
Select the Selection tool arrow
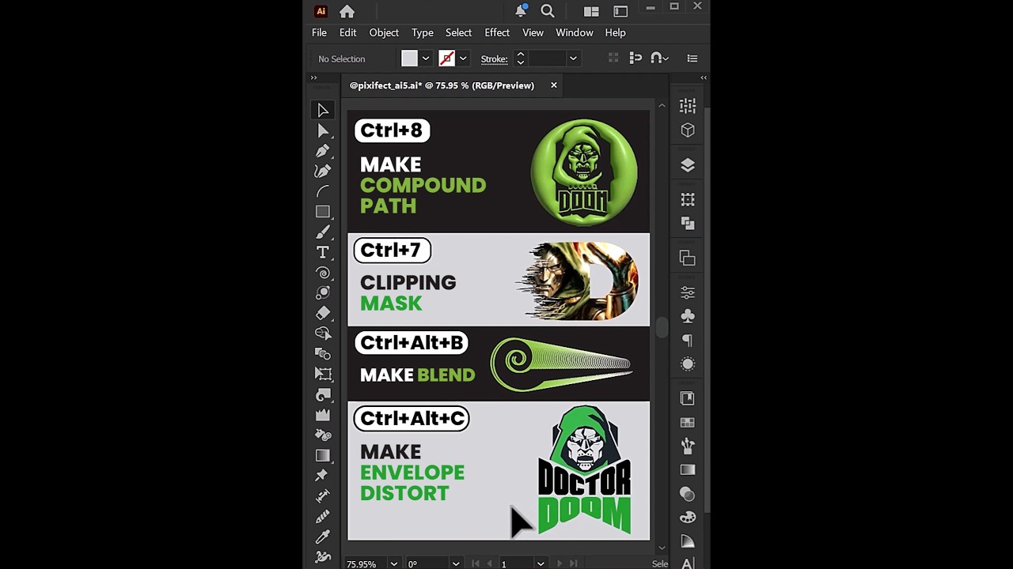[323, 110]
